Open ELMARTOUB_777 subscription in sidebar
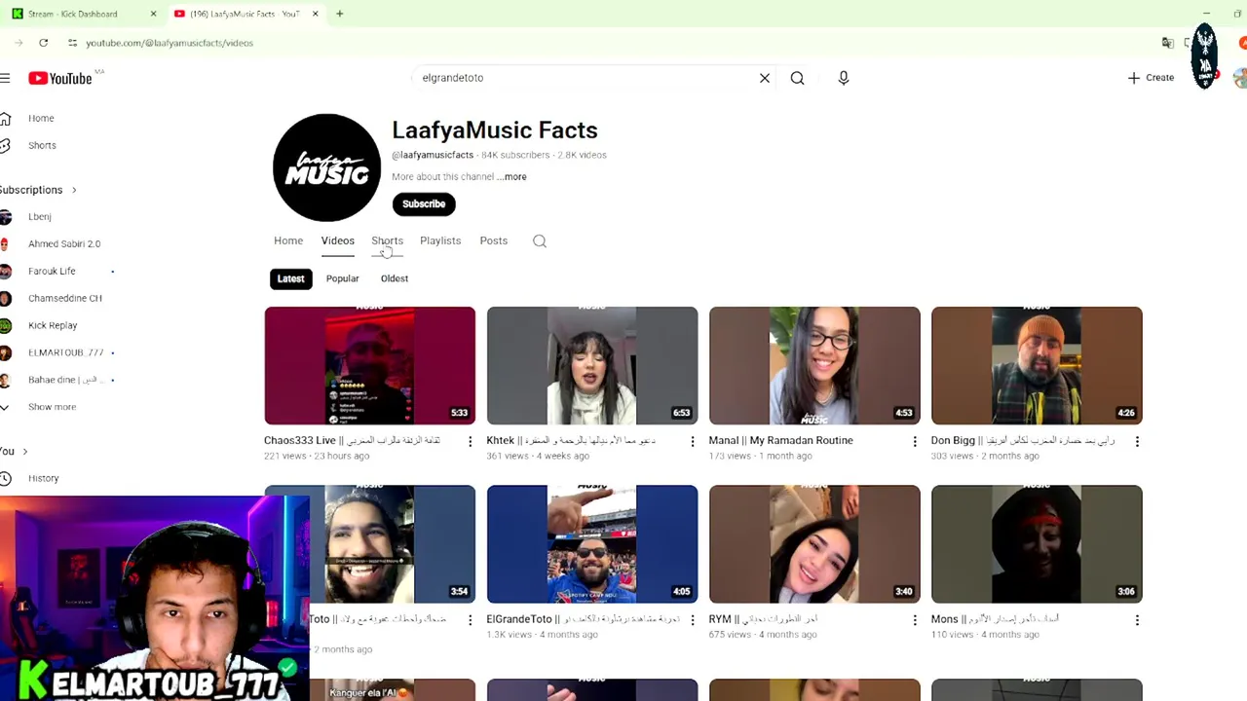 [65, 352]
